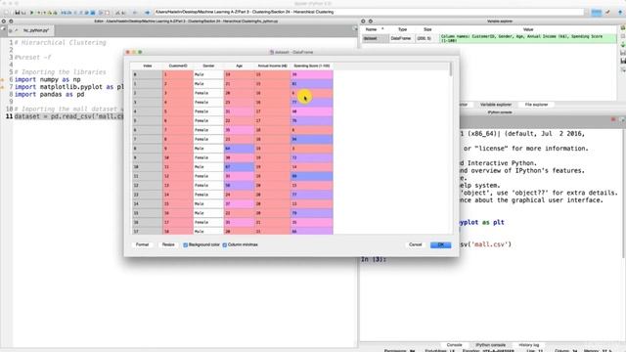The image size is (626, 352).
Task: Click the Variable explorer's second header circle icon
Action: 371,22
